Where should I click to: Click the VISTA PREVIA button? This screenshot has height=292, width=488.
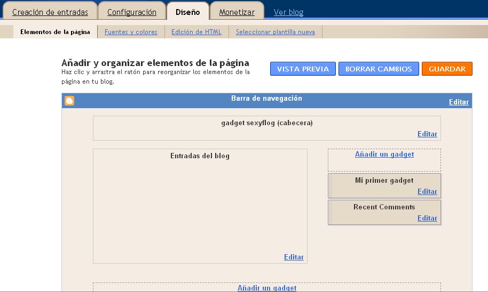(x=303, y=69)
